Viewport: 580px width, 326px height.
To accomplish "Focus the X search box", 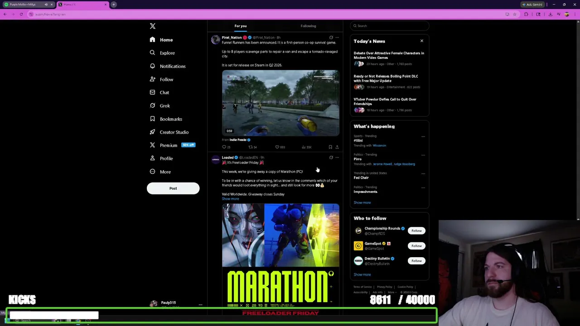I will click(389, 26).
